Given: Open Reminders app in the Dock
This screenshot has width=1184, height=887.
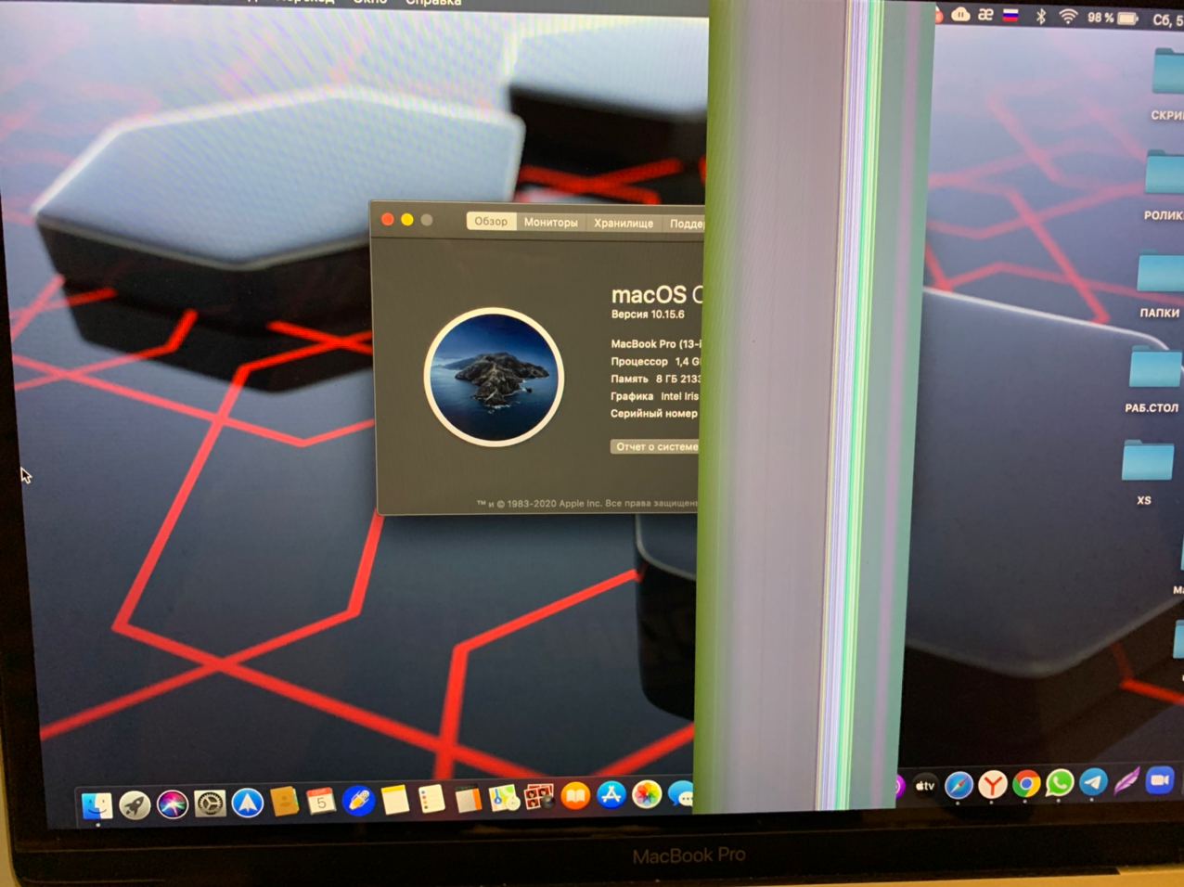Looking at the screenshot, I should tap(431, 799).
